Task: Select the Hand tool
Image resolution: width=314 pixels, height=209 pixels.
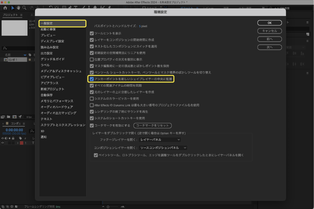Action: click(x=18, y=8)
